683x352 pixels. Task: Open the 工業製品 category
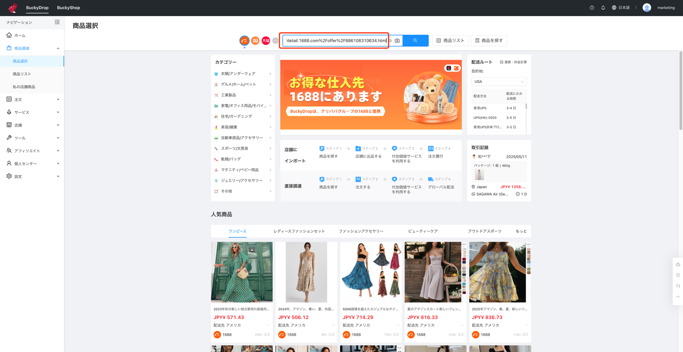(x=243, y=95)
